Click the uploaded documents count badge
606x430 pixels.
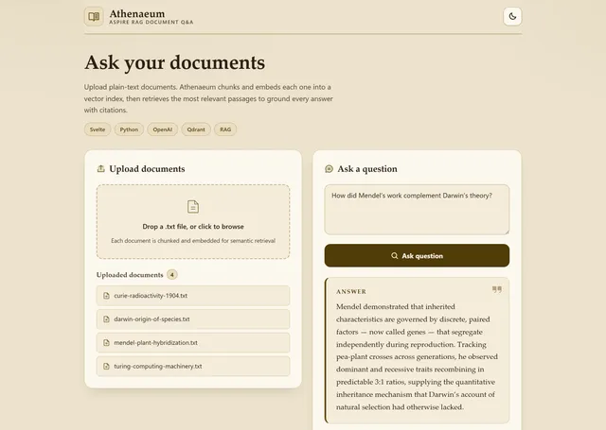click(x=172, y=275)
